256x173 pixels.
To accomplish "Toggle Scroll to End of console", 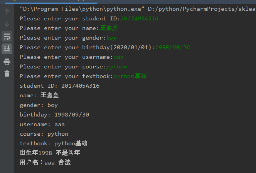I will [7, 49].
